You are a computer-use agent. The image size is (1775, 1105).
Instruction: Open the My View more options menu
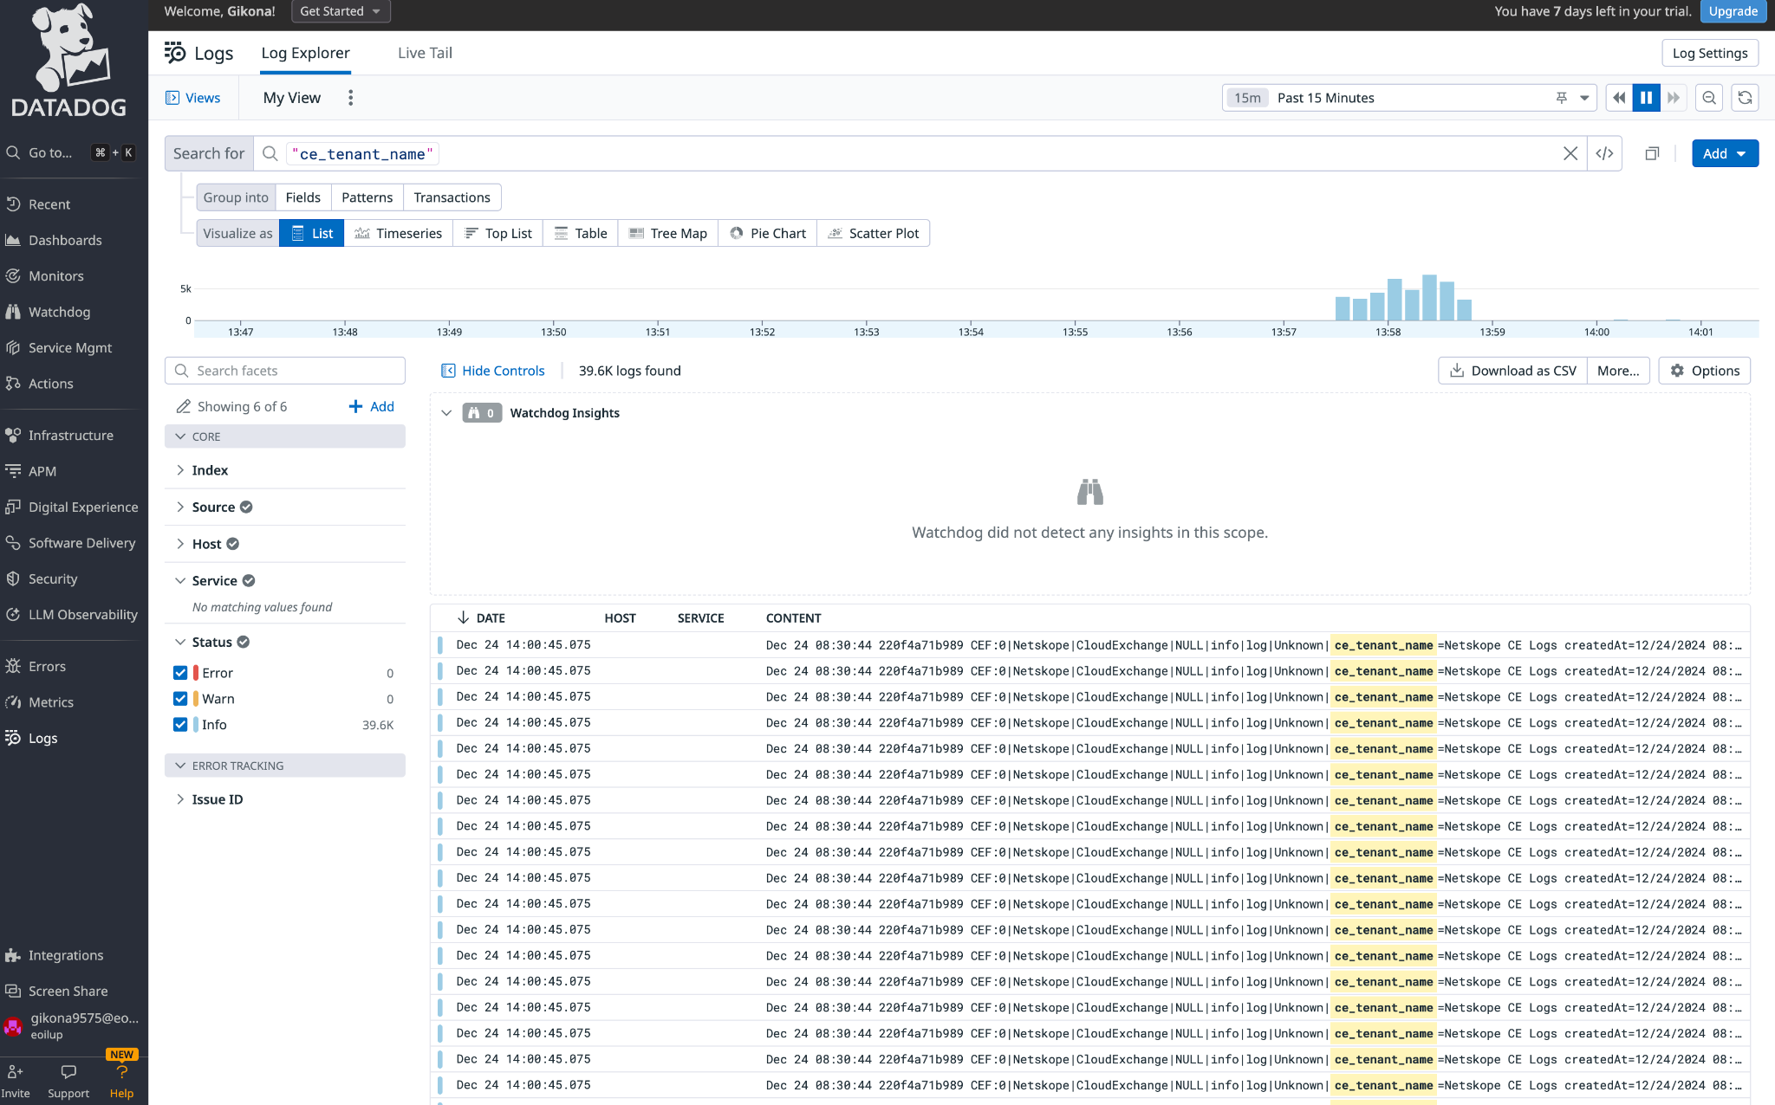pos(351,98)
